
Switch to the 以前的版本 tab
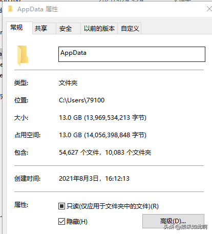point(99,28)
